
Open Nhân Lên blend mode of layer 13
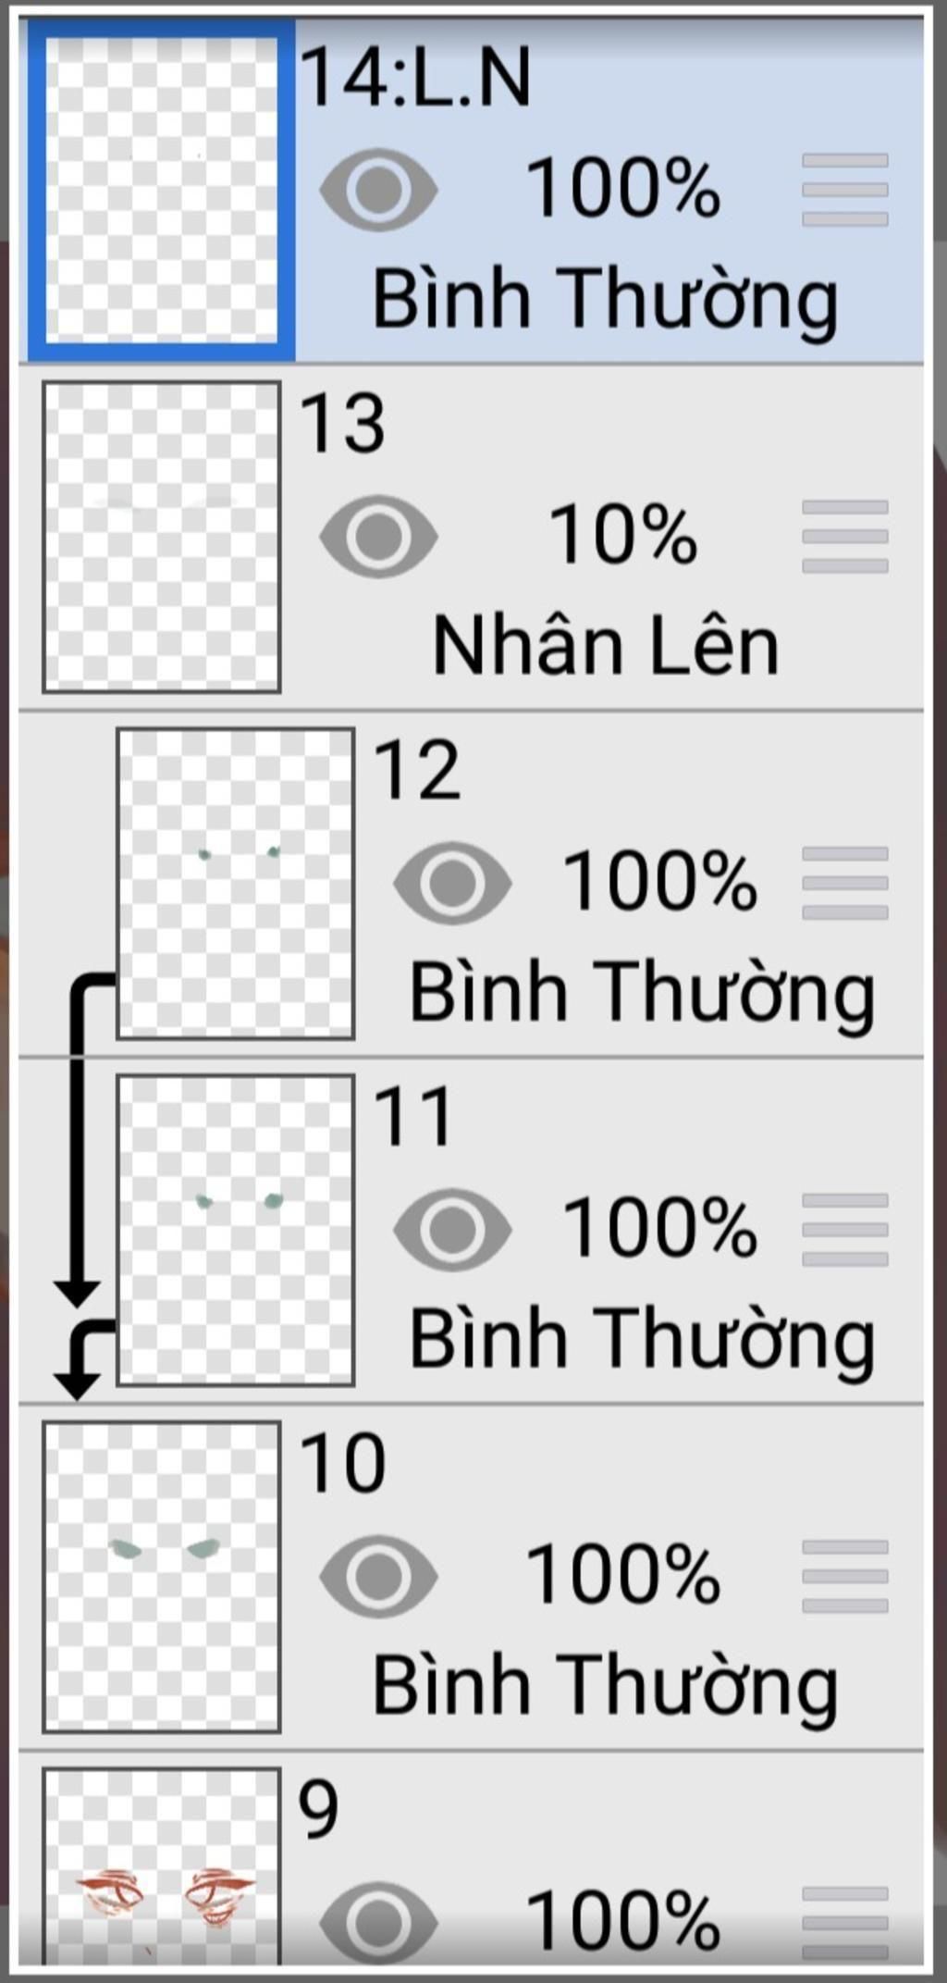606,646
